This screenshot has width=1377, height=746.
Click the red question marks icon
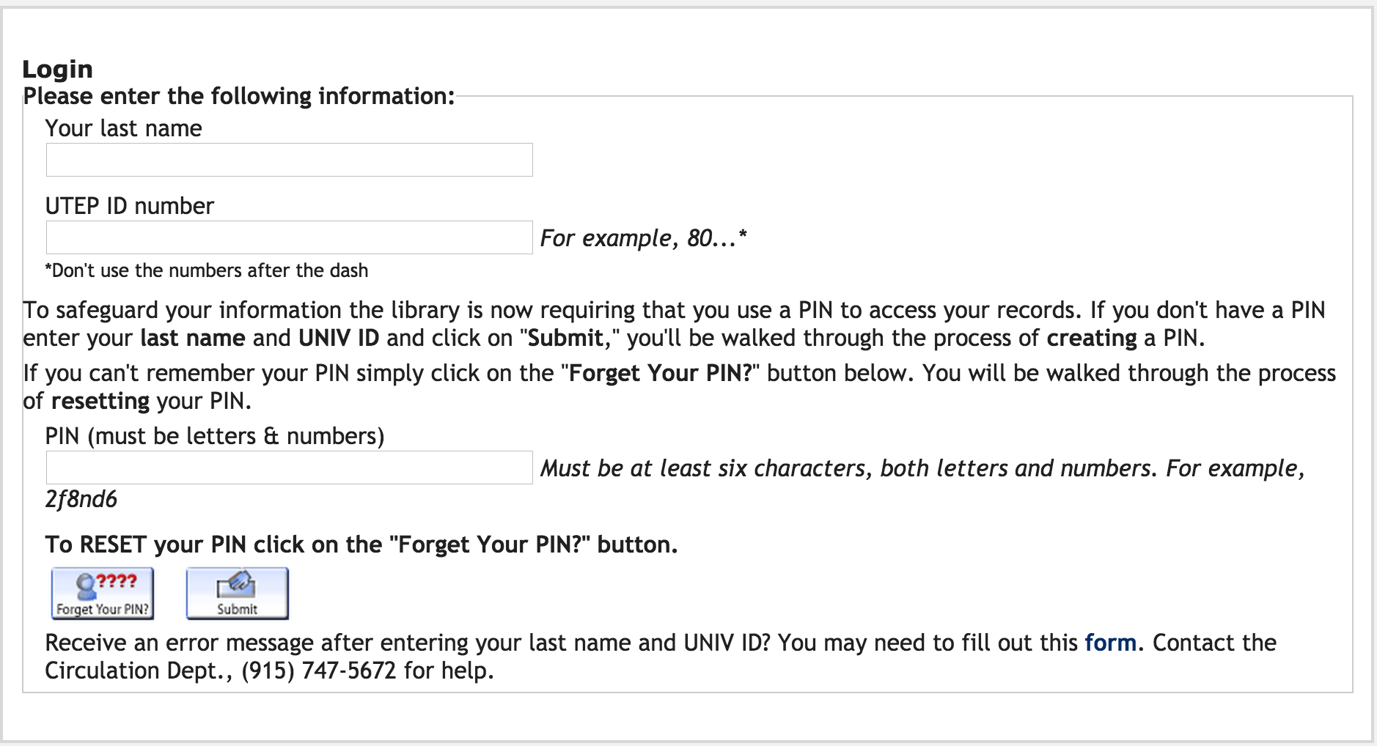coord(117,581)
